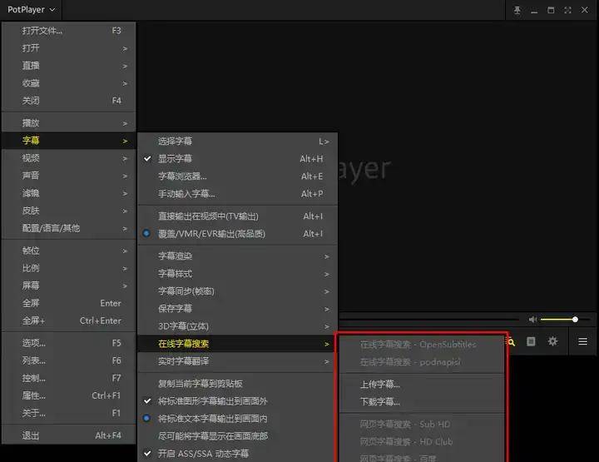Select 覆盖/VMR/EVR输出(高品质) radio option
The width and height of the screenshot is (599, 462).
click(x=237, y=233)
